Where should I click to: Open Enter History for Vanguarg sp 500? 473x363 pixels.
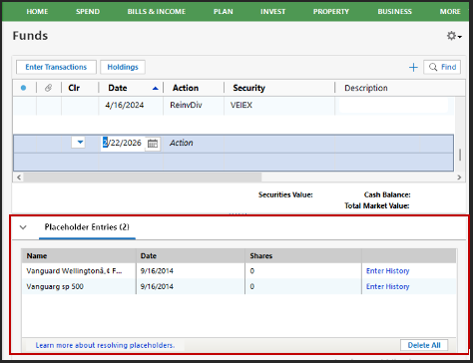[x=388, y=286]
